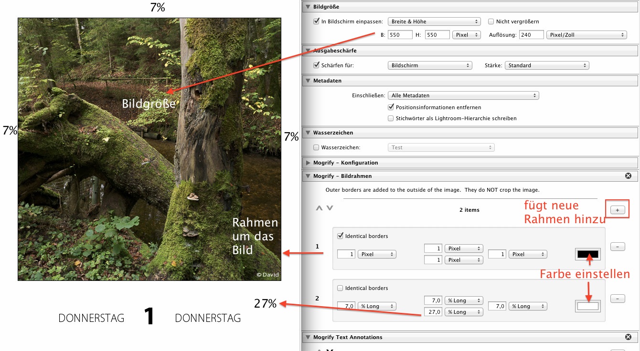Open the Alle Metadaten dropdown
This screenshot has width=640, height=351.
[x=463, y=96]
